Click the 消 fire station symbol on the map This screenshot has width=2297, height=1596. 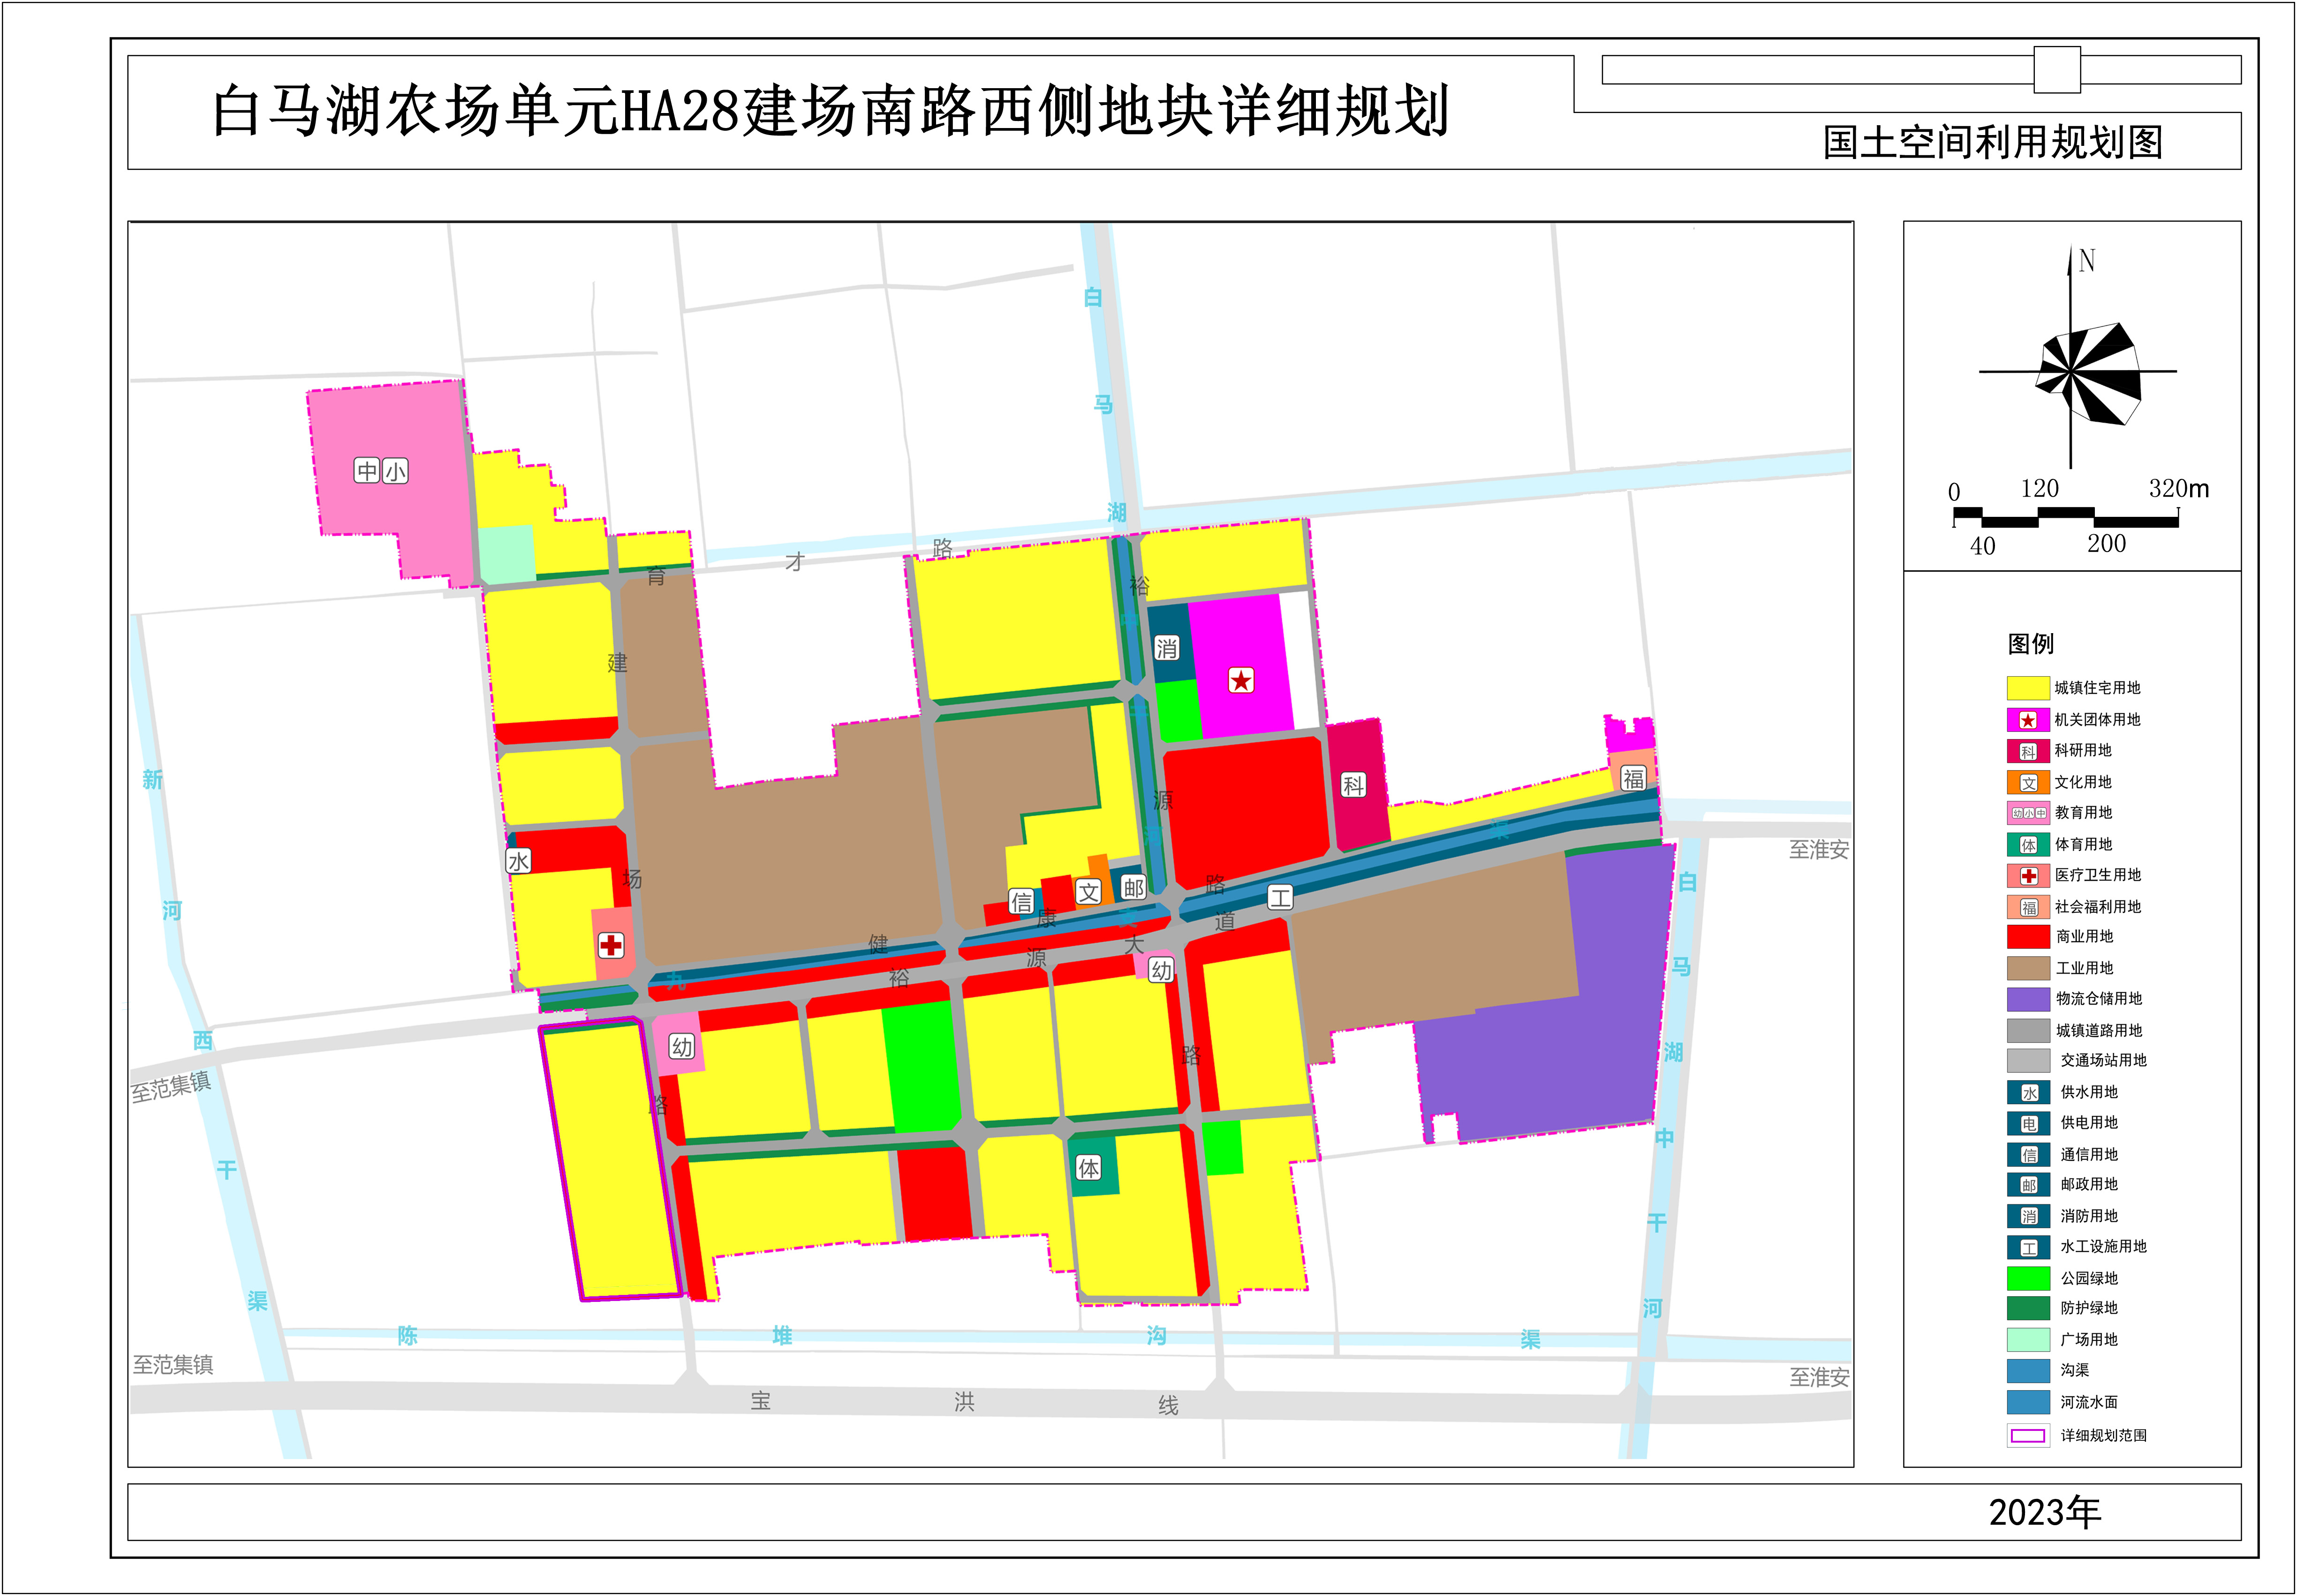pyautogui.click(x=1166, y=648)
